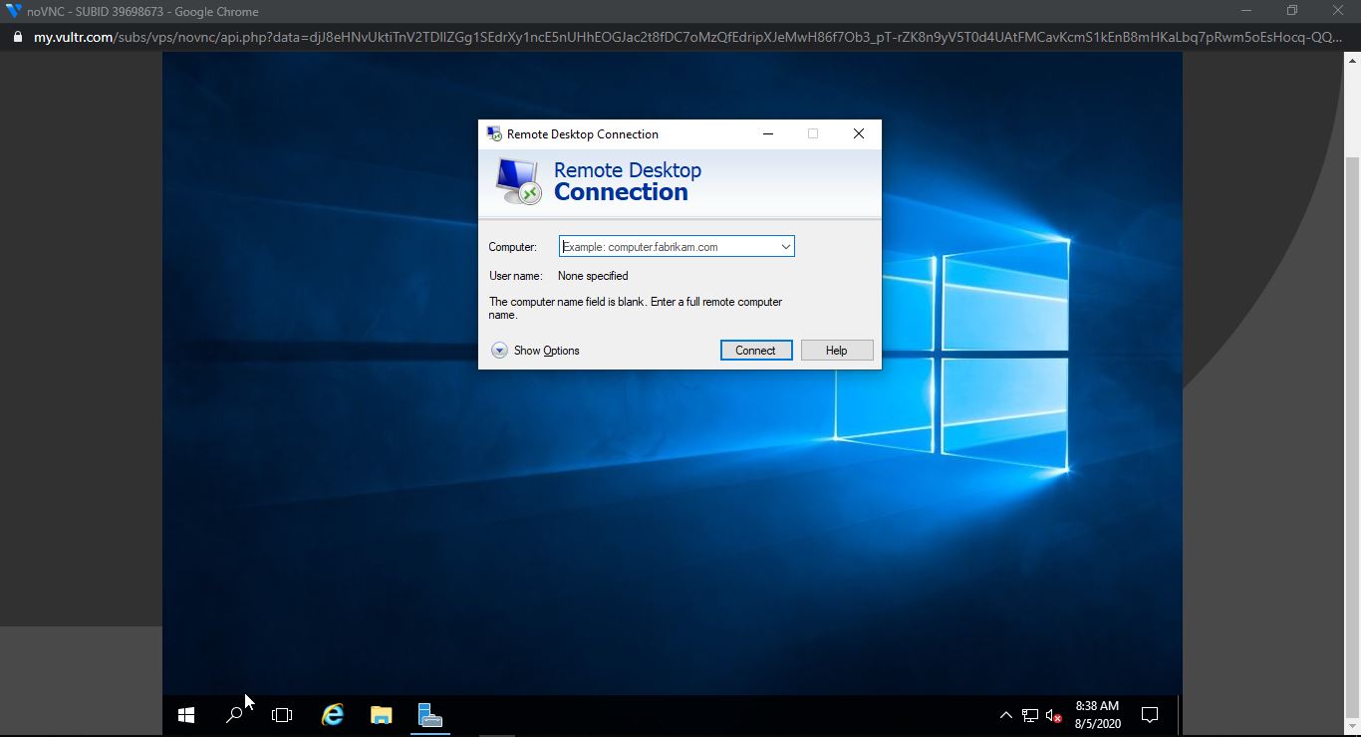Viewport: 1361px width, 737px height.
Task: Minimize the Chrome noVNC window
Action: click(1246, 11)
